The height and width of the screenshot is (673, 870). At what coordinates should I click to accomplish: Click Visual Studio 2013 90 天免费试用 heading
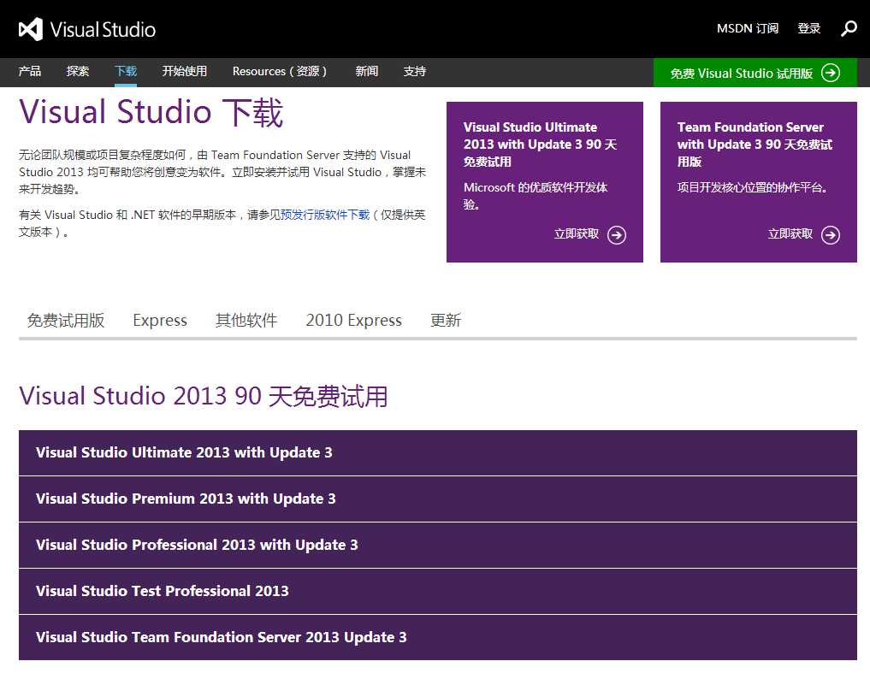click(x=203, y=396)
